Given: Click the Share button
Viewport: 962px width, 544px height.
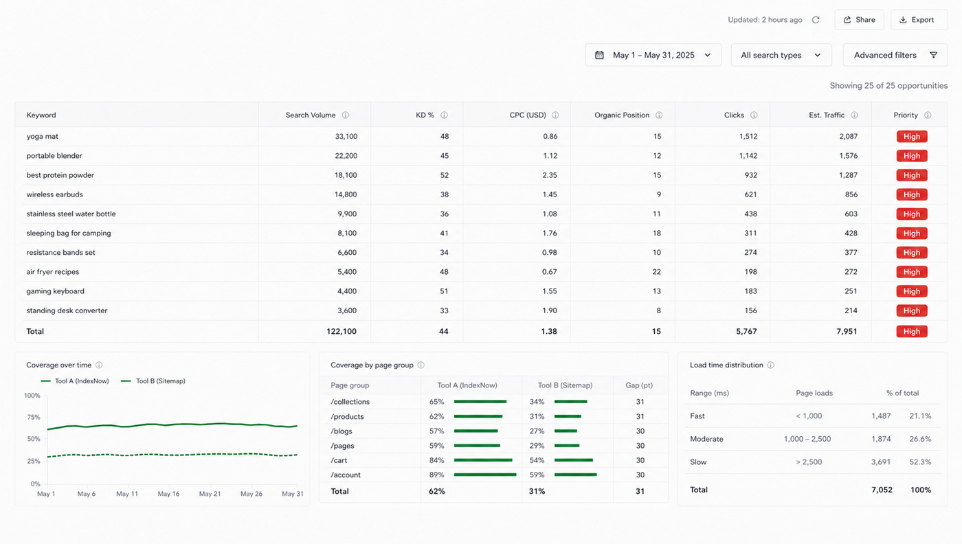Looking at the screenshot, I should (x=860, y=20).
